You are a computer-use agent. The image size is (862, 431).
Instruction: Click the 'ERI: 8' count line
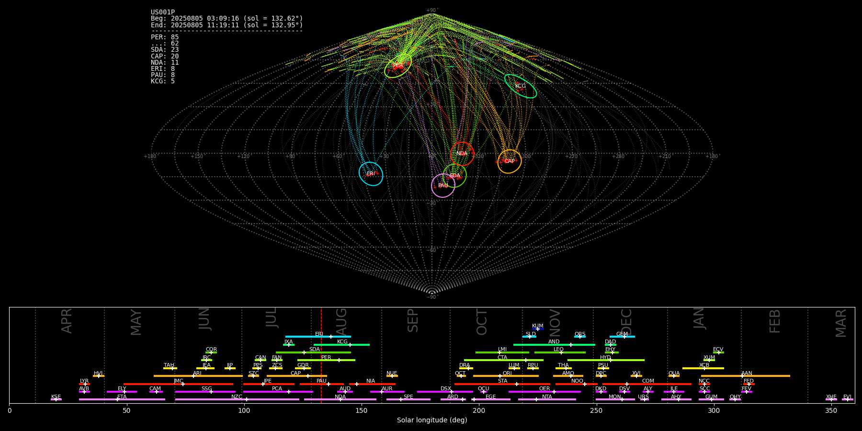click(163, 69)
